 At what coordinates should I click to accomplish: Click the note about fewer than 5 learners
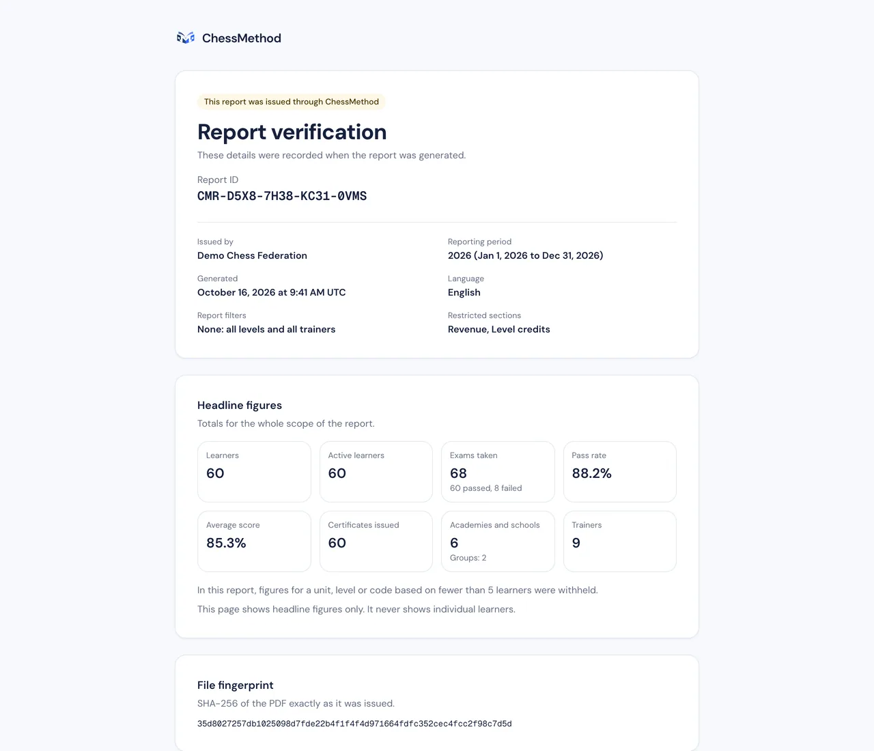pyautogui.click(x=397, y=590)
